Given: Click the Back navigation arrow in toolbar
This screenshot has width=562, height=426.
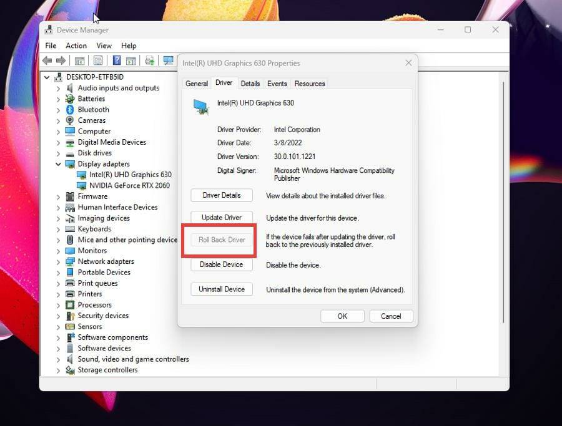Looking at the screenshot, I should pos(47,60).
